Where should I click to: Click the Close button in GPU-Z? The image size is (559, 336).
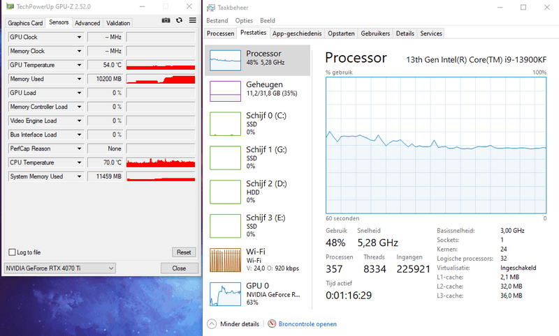point(179,268)
